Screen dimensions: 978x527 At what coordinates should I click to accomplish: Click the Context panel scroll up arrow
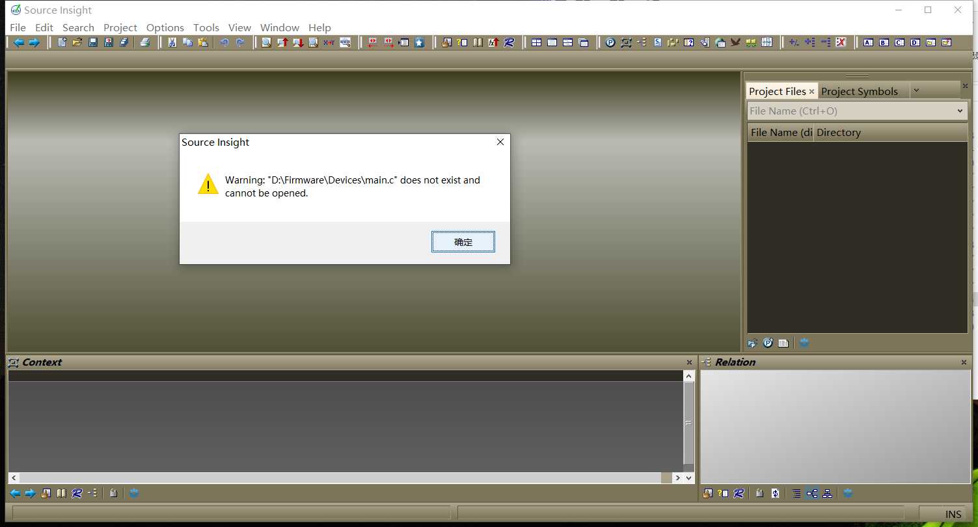coord(689,376)
